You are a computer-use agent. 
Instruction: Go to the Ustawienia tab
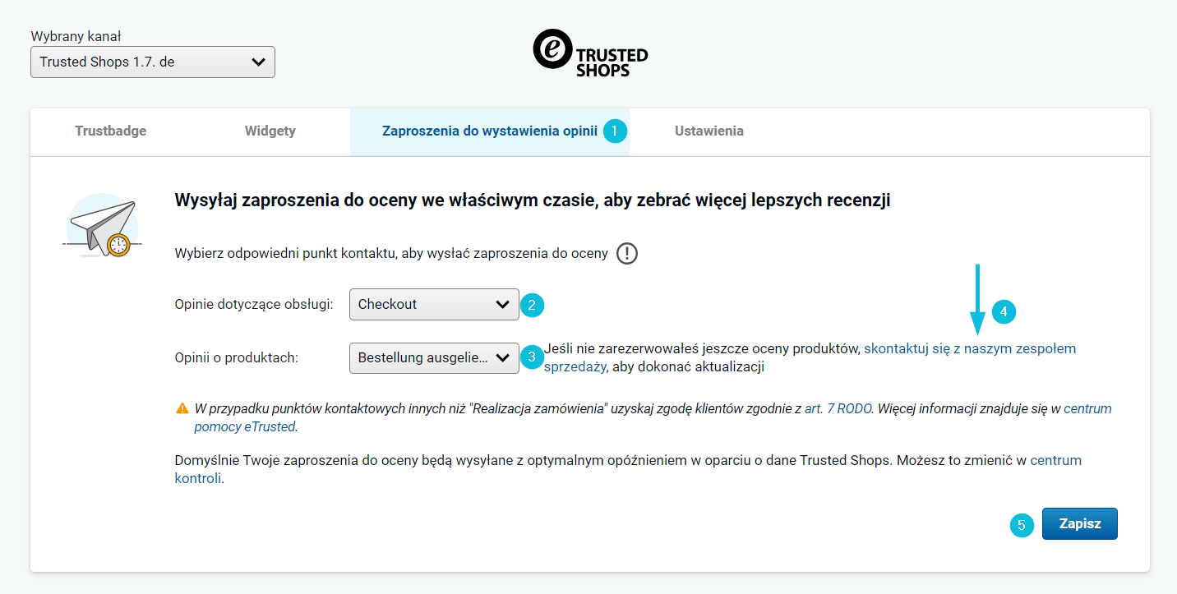709,131
